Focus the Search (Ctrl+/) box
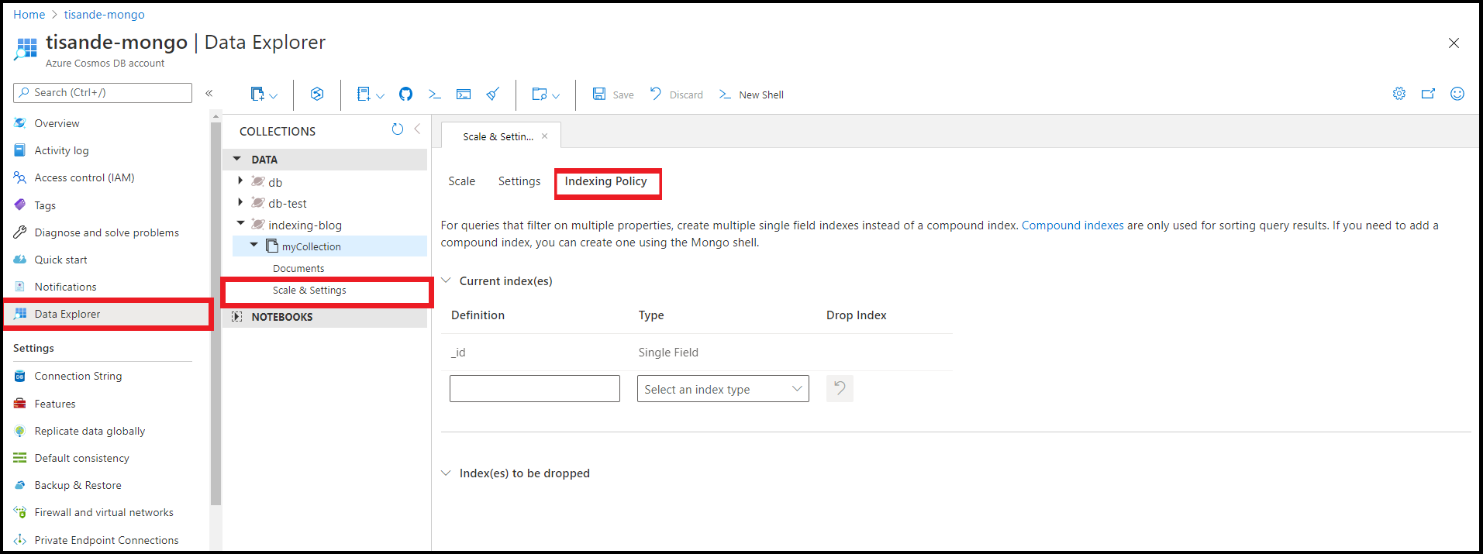 (x=102, y=93)
